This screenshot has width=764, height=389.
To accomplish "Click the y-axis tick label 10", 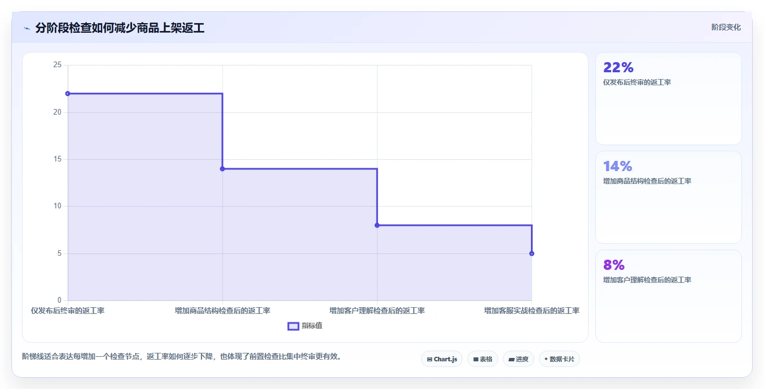I will [x=57, y=206].
